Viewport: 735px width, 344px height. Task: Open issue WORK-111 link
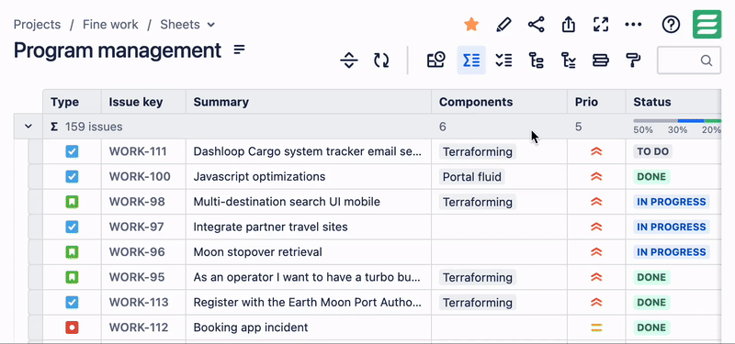point(138,151)
